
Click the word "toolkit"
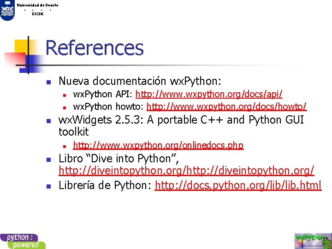(73, 132)
